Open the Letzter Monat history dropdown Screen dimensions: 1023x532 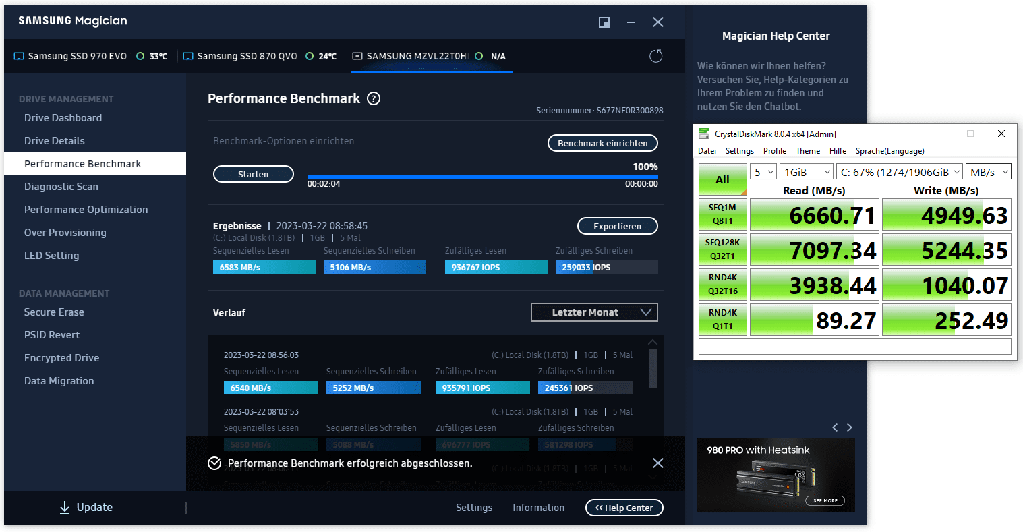pos(594,312)
